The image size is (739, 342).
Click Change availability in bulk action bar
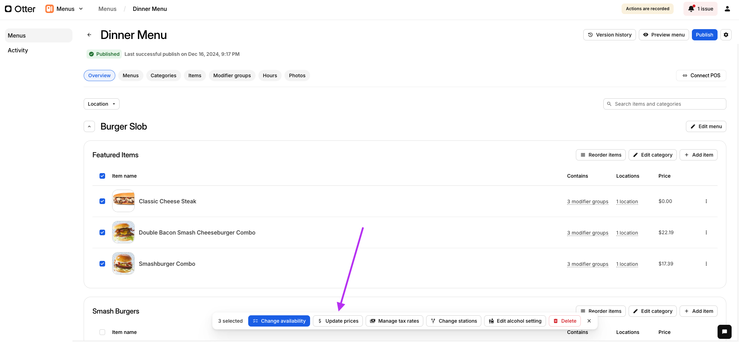(279, 321)
